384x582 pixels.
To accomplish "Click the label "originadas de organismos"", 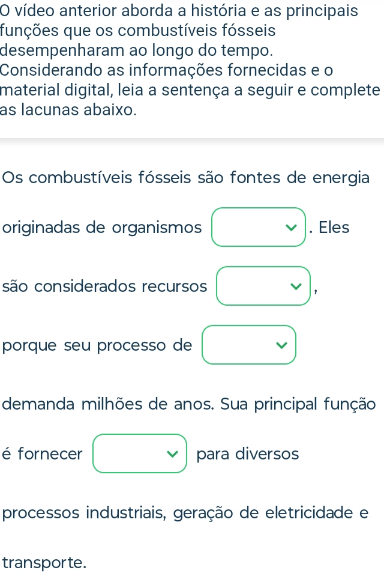I will click(102, 228).
